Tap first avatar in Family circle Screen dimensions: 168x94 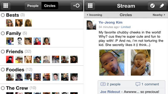point(10,41)
